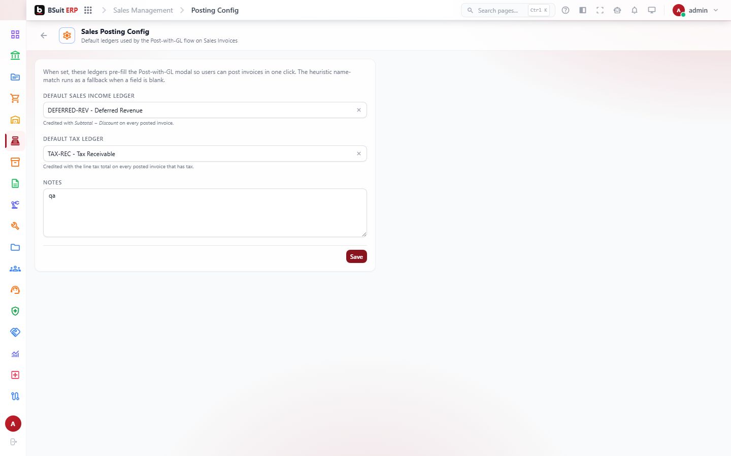Click the back arrow beside Sales Posting Config
Image resolution: width=731 pixels, height=456 pixels.
44,35
